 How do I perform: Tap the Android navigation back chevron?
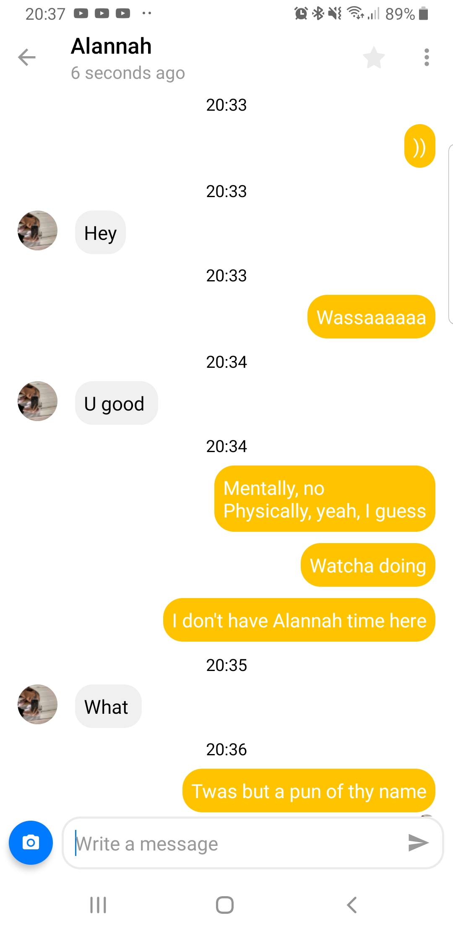[352, 905]
